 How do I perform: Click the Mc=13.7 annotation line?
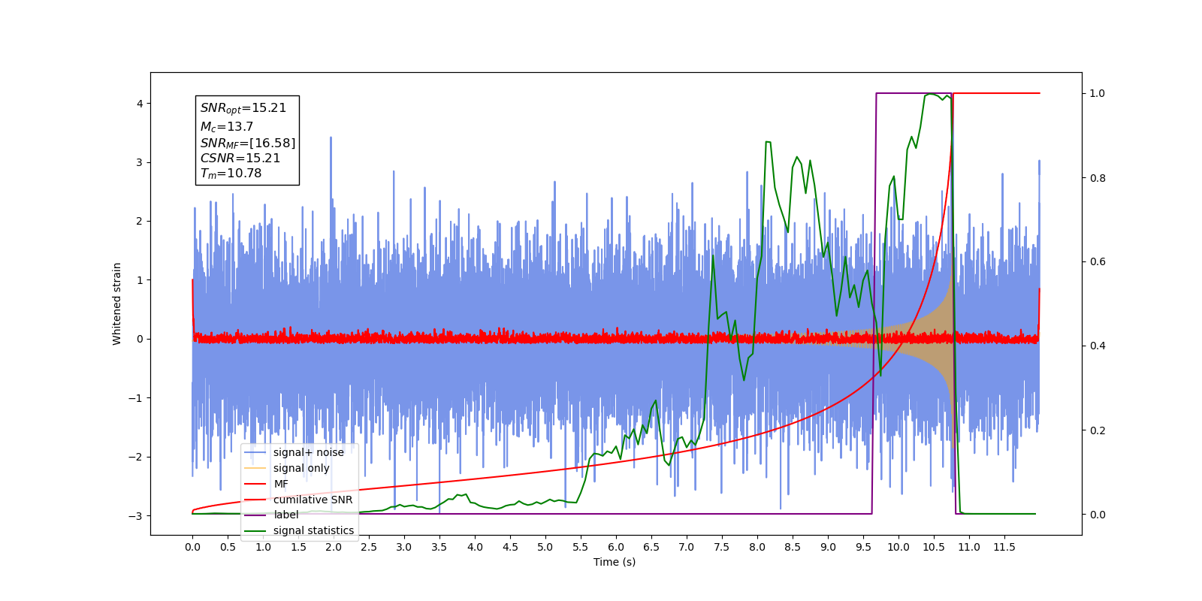(227, 127)
